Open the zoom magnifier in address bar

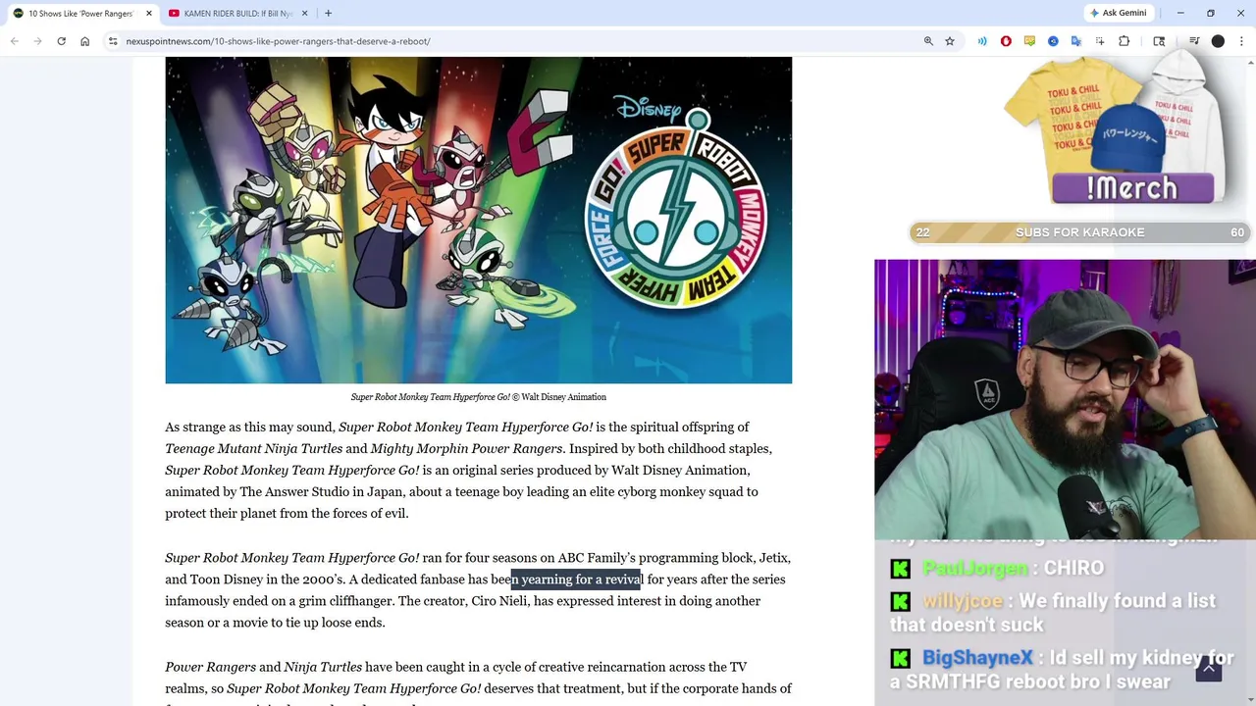928,41
